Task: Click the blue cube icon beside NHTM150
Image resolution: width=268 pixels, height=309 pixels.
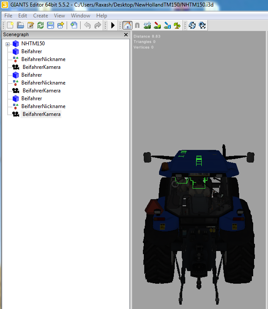Action: click(x=16, y=44)
